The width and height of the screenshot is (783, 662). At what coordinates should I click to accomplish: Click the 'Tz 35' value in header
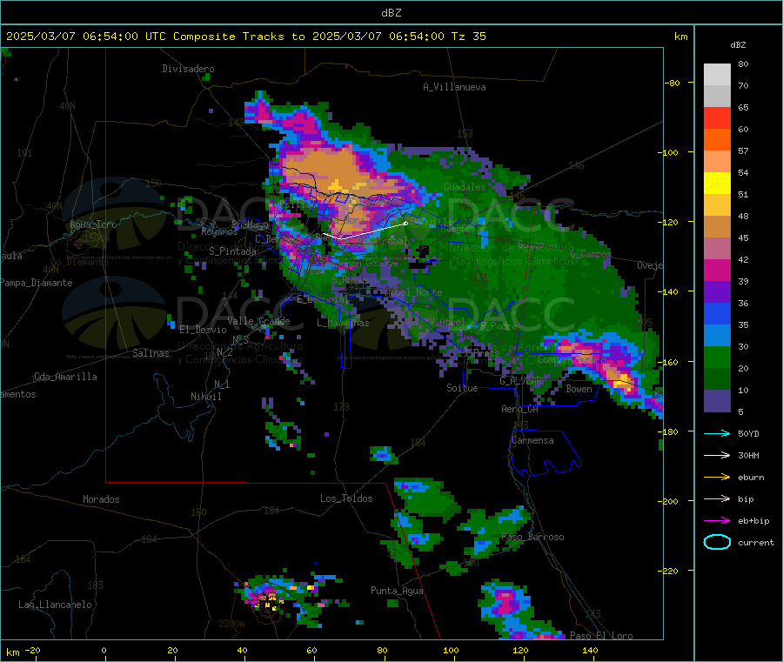pyautogui.click(x=468, y=37)
